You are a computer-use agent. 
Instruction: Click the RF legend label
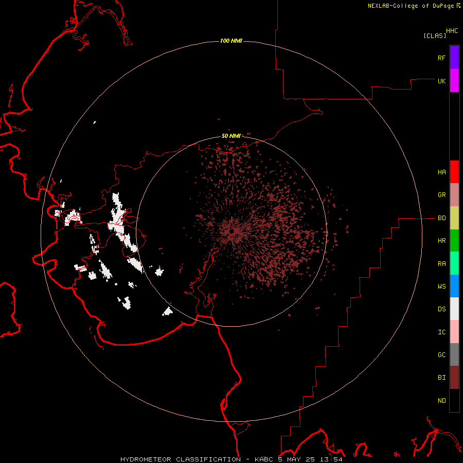pyautogui.click(x=441, y=58)
